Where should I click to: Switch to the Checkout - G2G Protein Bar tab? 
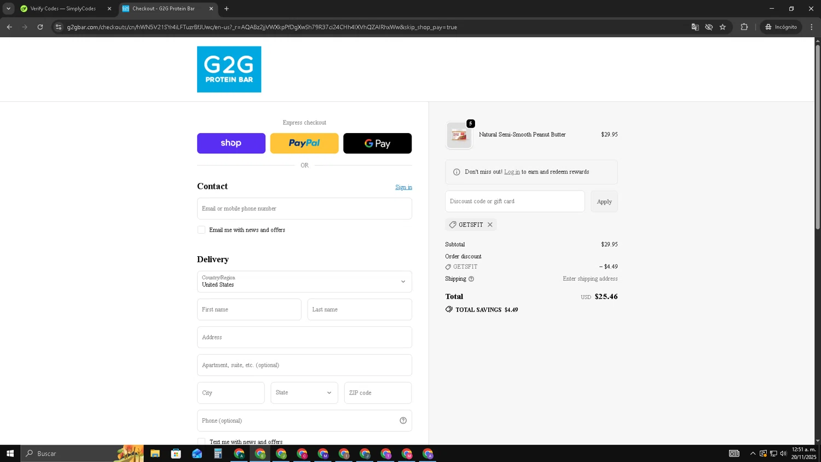(x=163, y=9)
